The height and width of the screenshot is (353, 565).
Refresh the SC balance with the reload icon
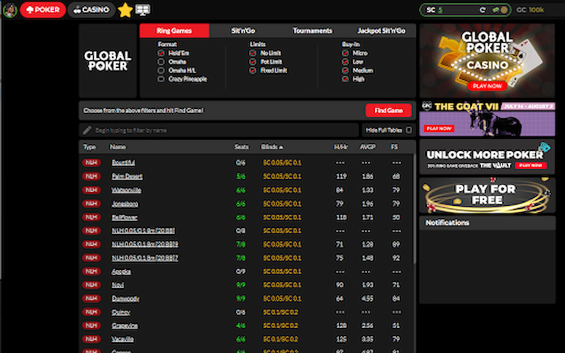(x=482, y=10)
